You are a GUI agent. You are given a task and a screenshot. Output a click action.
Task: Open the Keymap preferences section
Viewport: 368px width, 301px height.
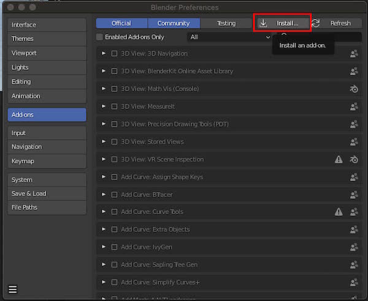click(x=47, y=162)
